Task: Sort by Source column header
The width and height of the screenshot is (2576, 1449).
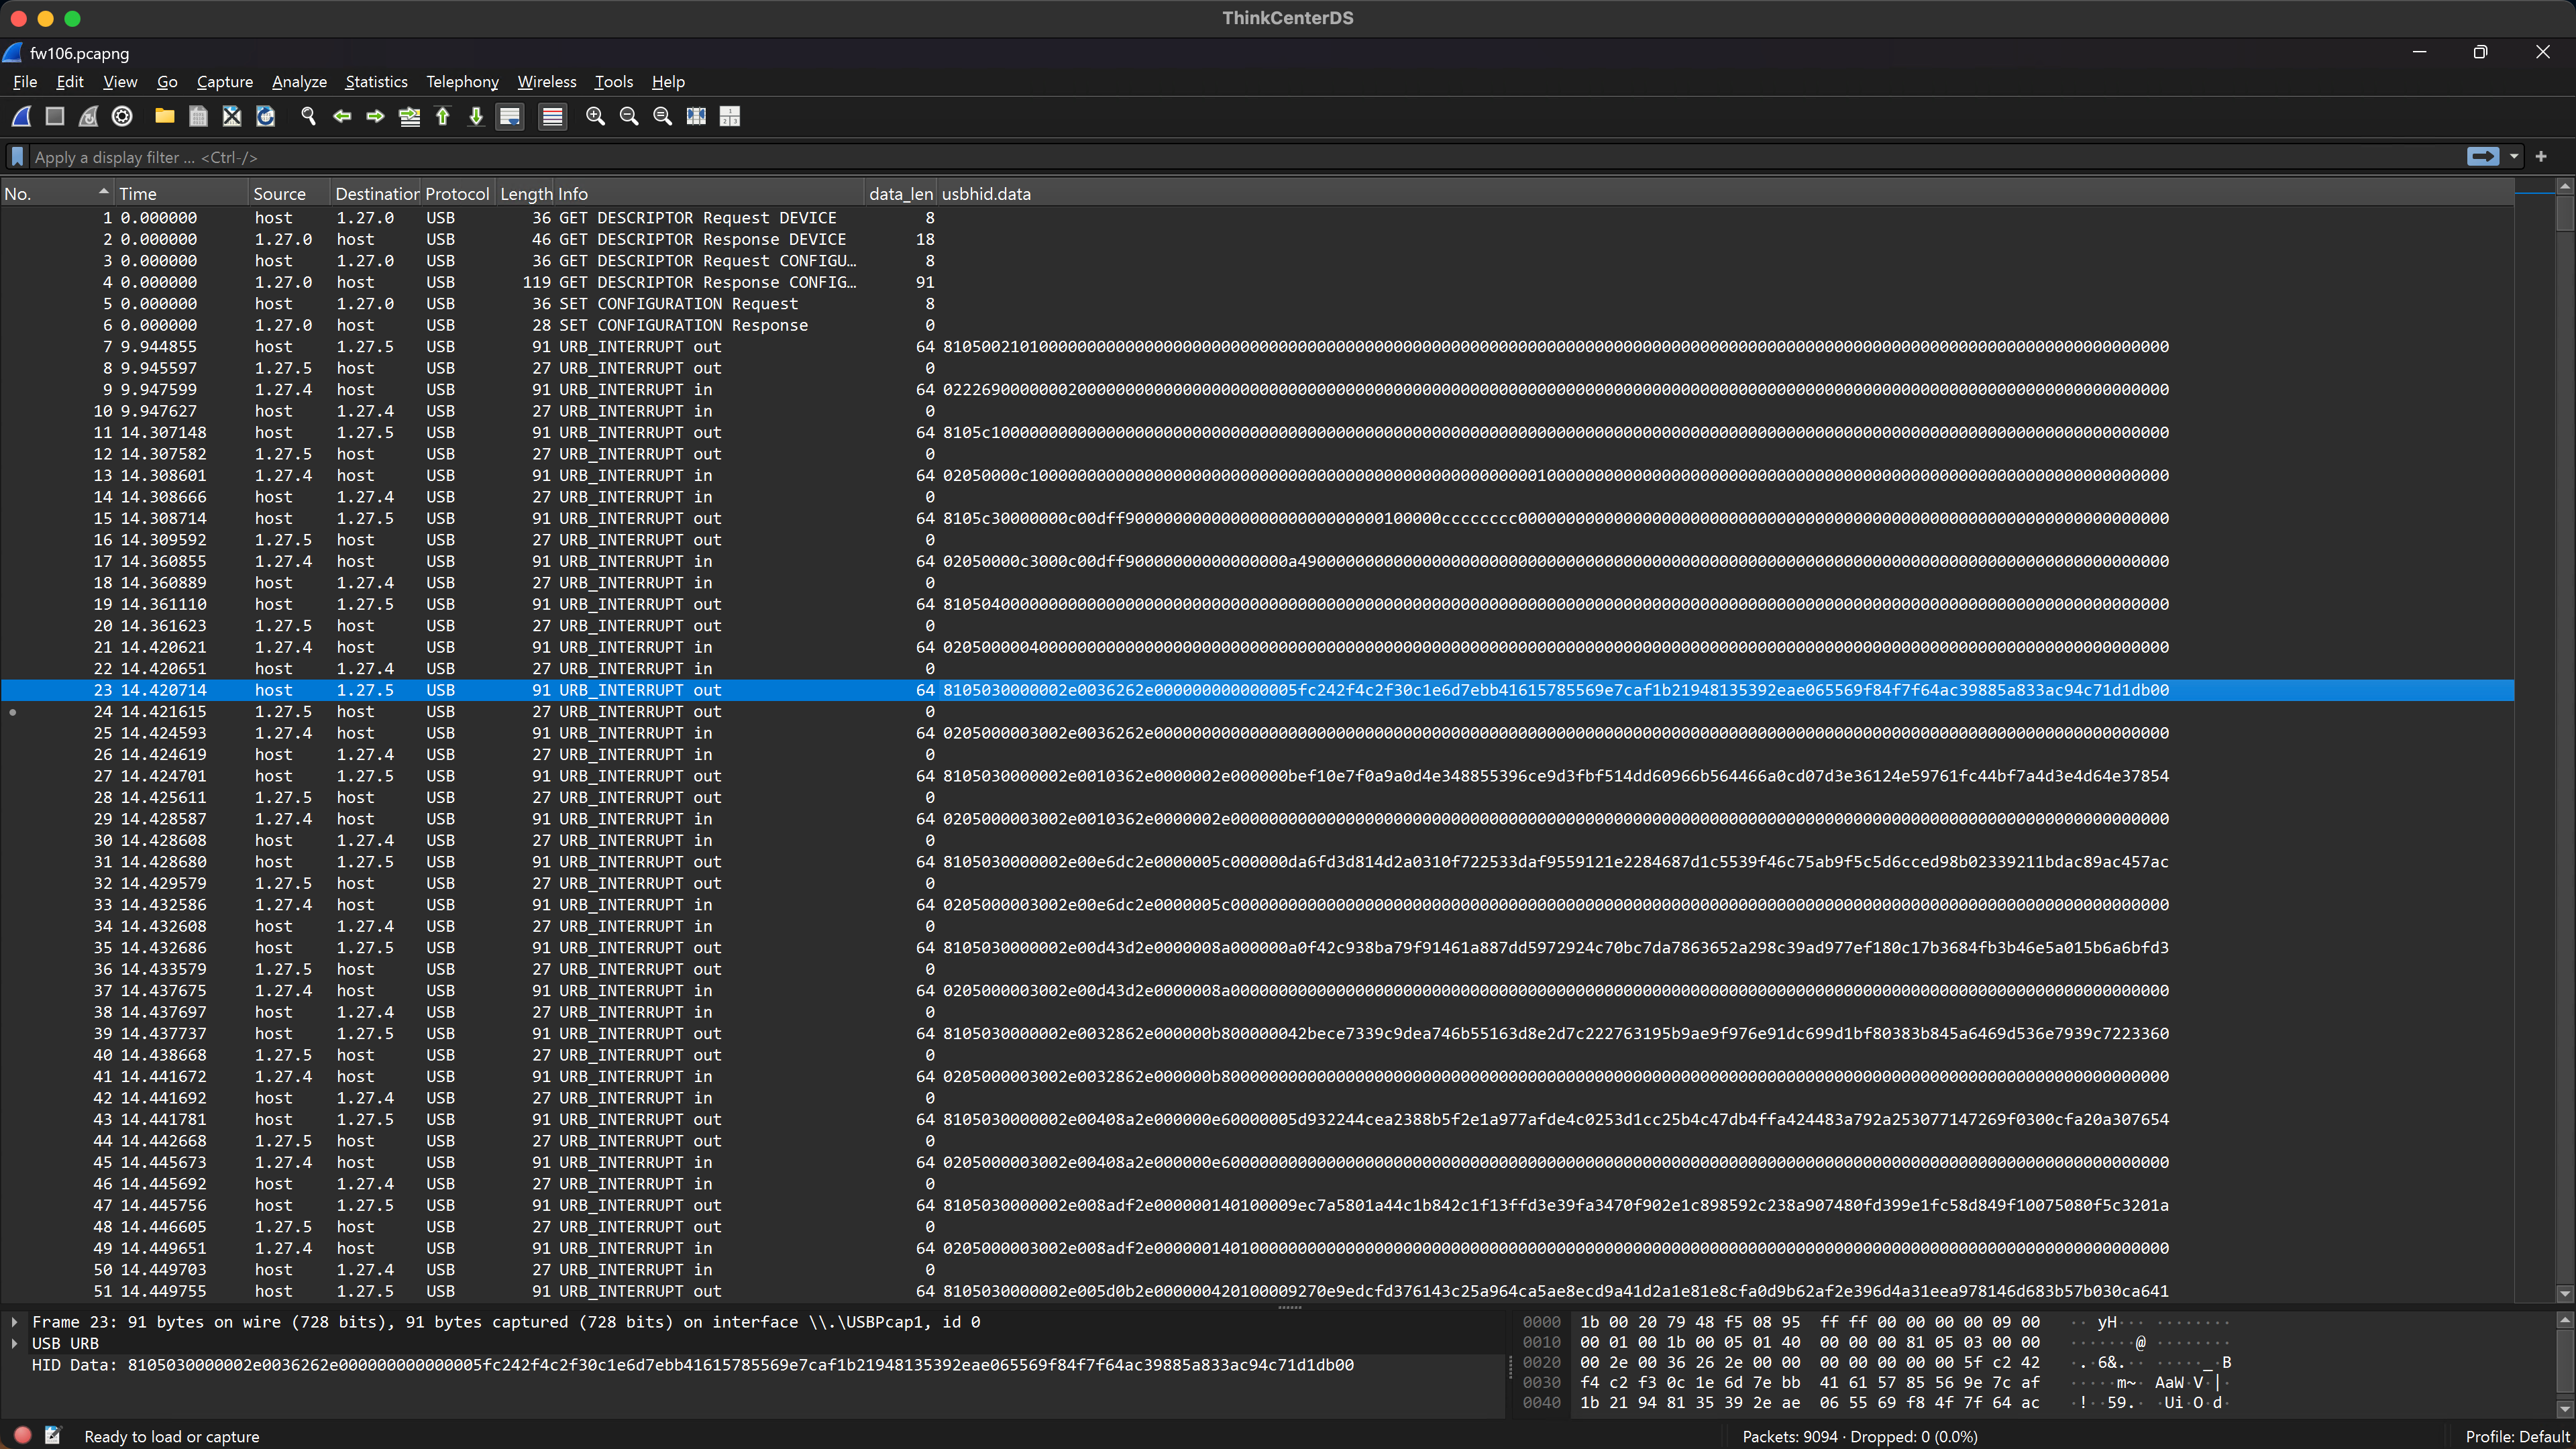Action: pyautogui.click(x=288, y=194)
